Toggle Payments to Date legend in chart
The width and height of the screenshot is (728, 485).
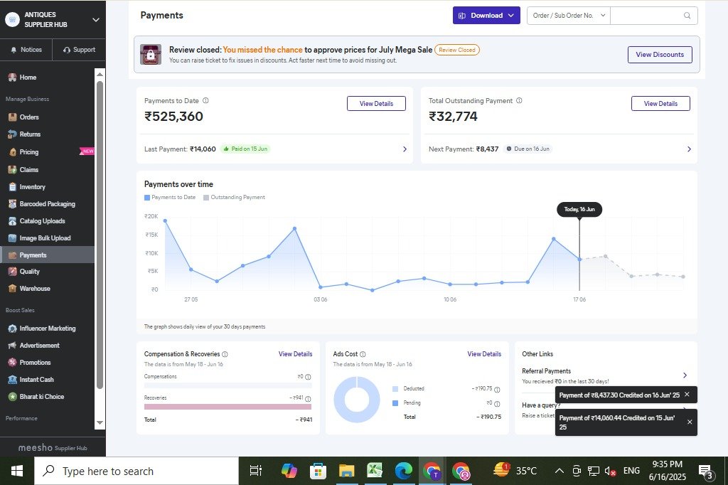click(x=171, y=197)
